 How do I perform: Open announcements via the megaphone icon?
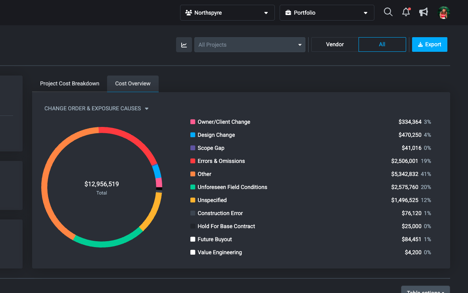point(424,12)
